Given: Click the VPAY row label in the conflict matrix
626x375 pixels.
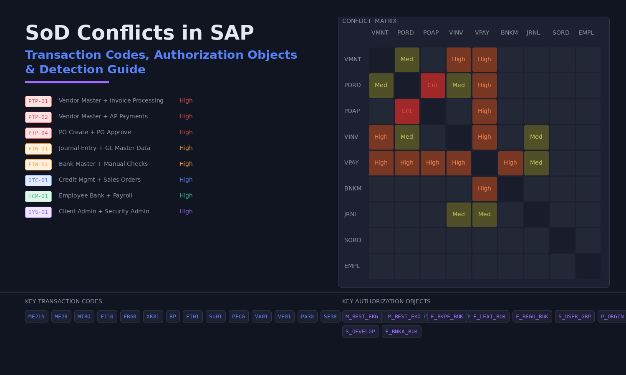Looking at the screenshot, I should point(352,162).
